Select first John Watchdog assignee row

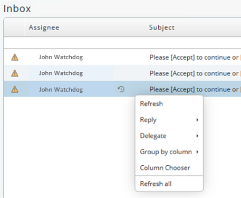click(61, 57)
